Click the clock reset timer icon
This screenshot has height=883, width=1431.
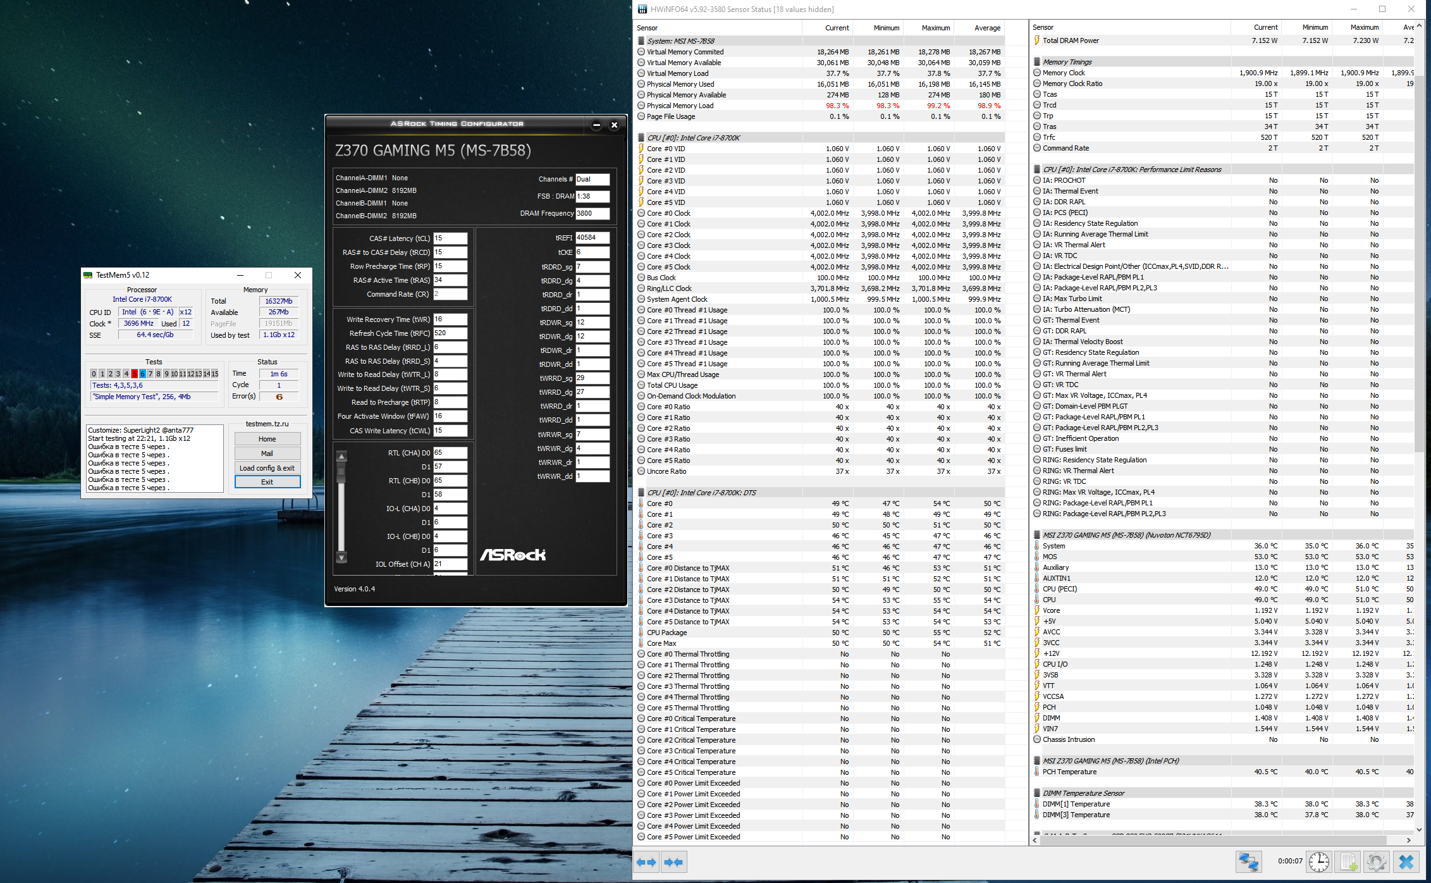[1318, 861]
